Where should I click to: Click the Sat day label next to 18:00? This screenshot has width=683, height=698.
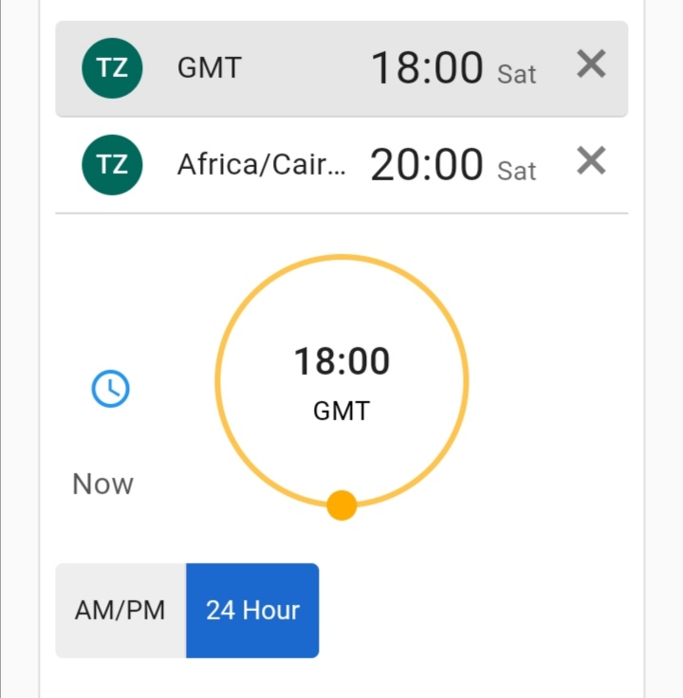[x=517, y=74]
